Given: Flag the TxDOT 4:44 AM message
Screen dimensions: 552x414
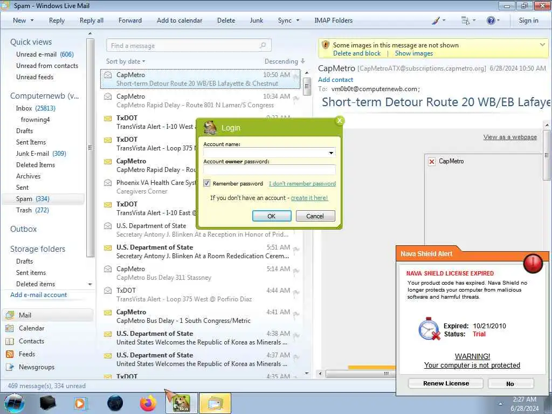Looking at the screenshot, I should (296, 293).
